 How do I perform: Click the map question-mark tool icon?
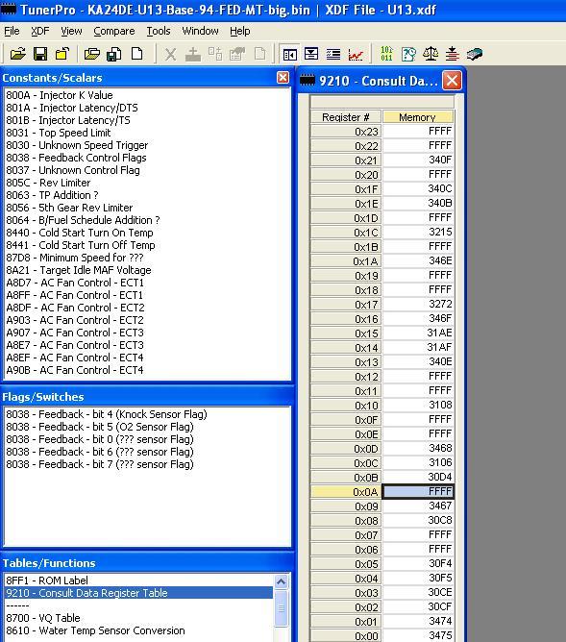click(x=408, y=54)
